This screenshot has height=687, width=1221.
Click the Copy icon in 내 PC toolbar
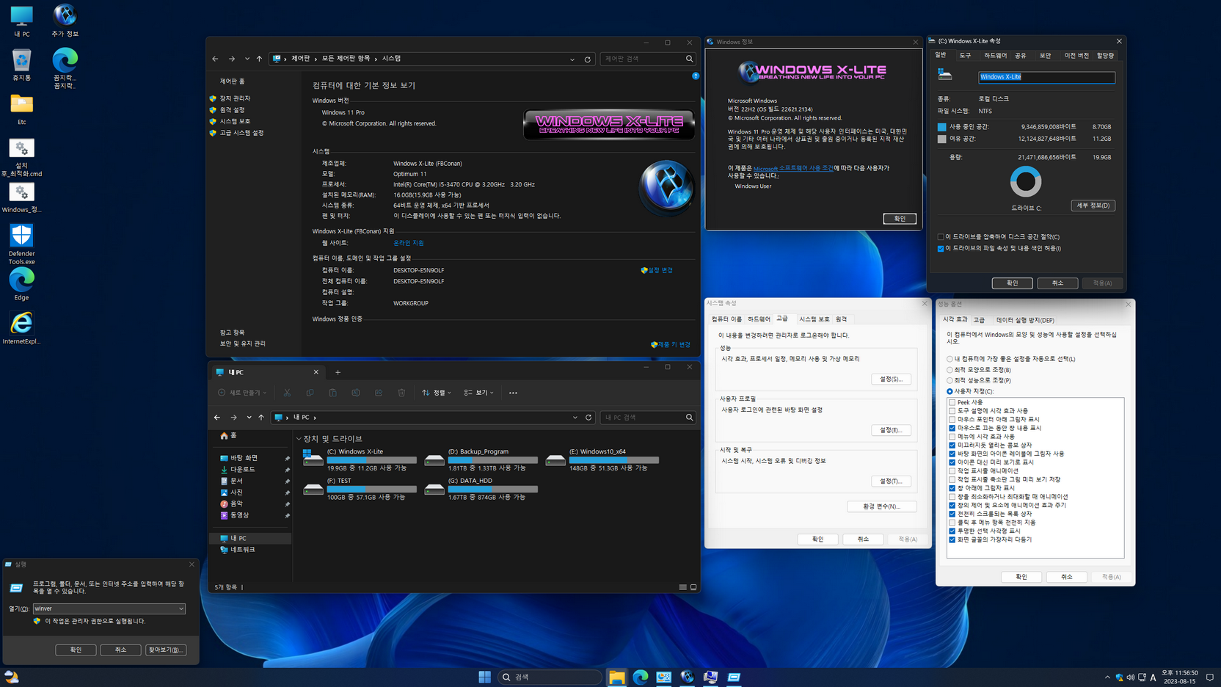(x=310, y=393)
